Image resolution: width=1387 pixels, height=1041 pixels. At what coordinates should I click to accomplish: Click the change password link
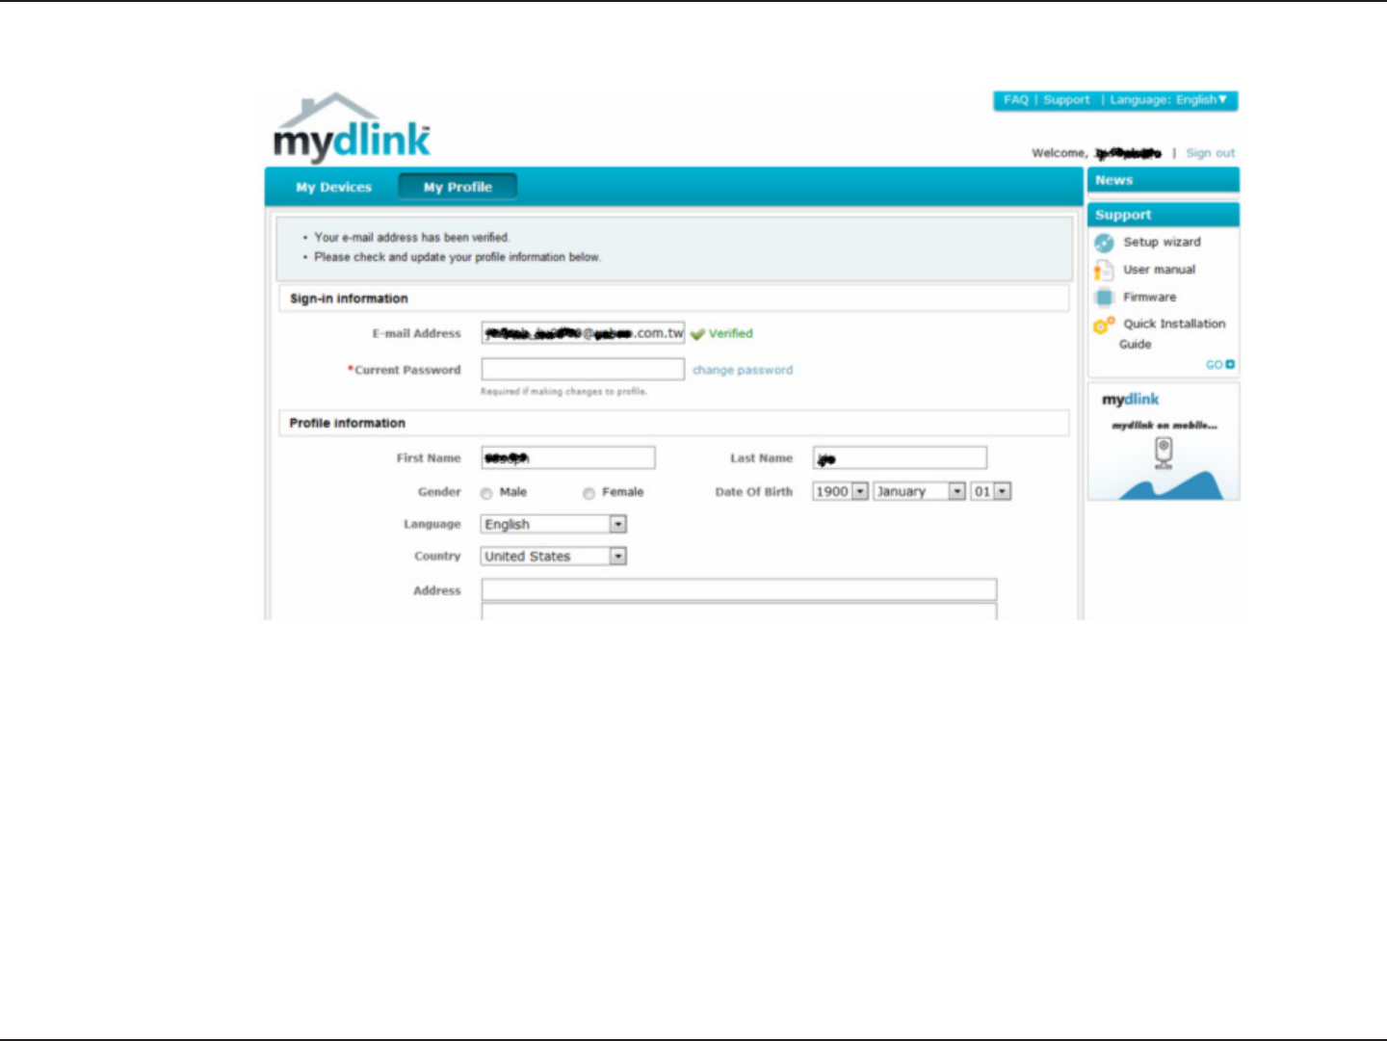click(743, 370)
